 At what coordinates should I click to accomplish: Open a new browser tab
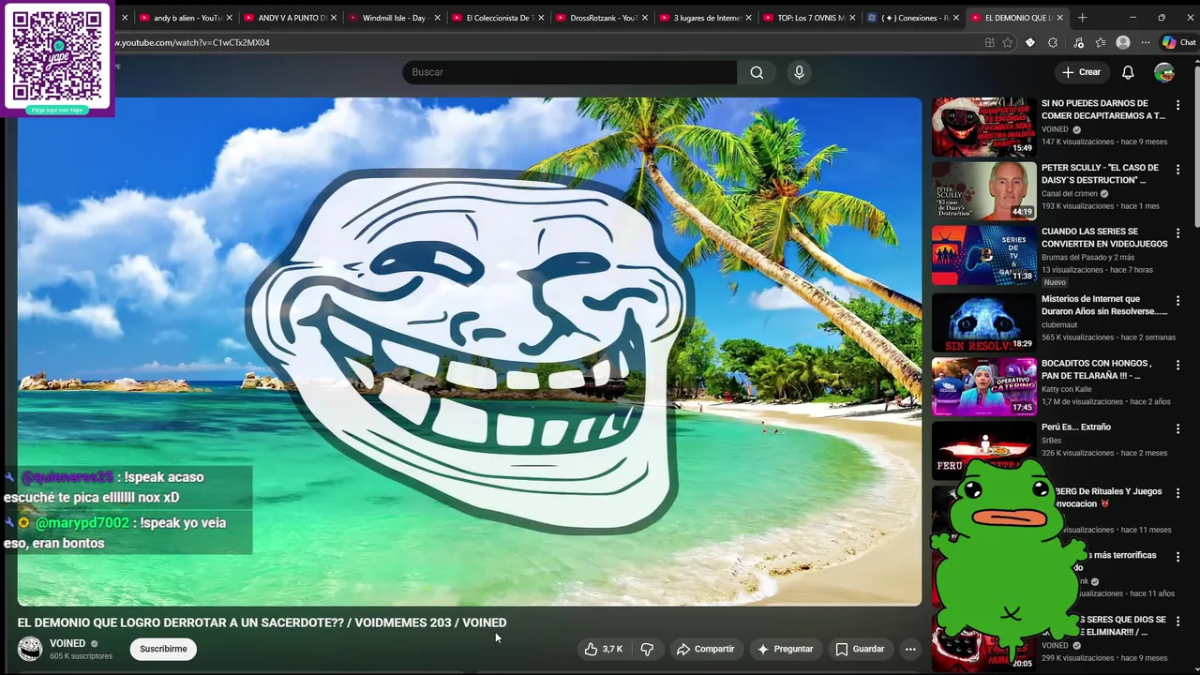tap(1082, 18)
